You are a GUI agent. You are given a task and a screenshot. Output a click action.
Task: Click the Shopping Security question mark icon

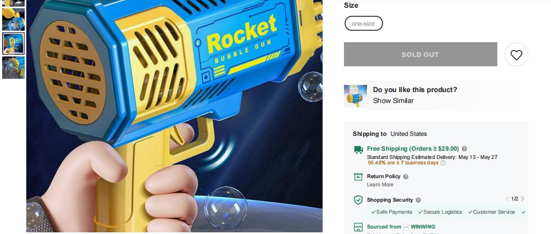click(x=418, y=200)
